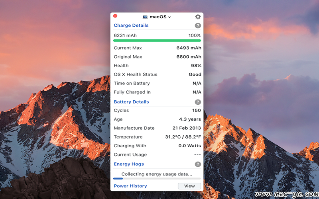Close the panel with the red button

[x=115, y=16]
